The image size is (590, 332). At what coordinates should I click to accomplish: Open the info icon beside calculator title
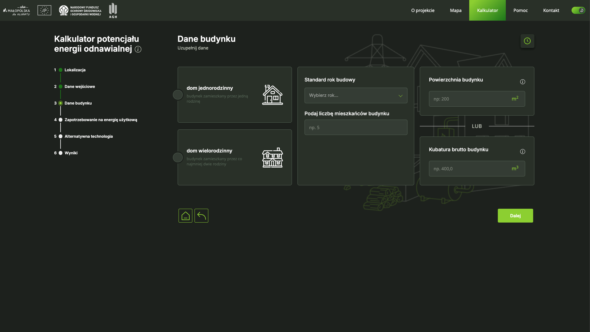point(138,49)
